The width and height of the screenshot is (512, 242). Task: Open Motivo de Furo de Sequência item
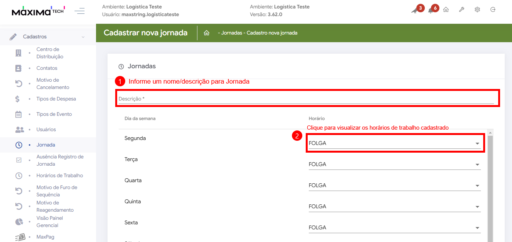coord(57,191)
